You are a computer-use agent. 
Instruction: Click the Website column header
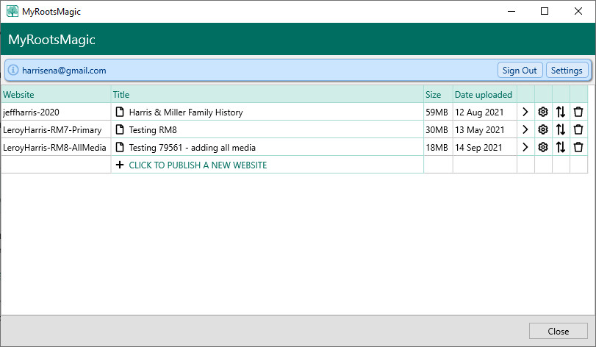[x=19, y=95]
